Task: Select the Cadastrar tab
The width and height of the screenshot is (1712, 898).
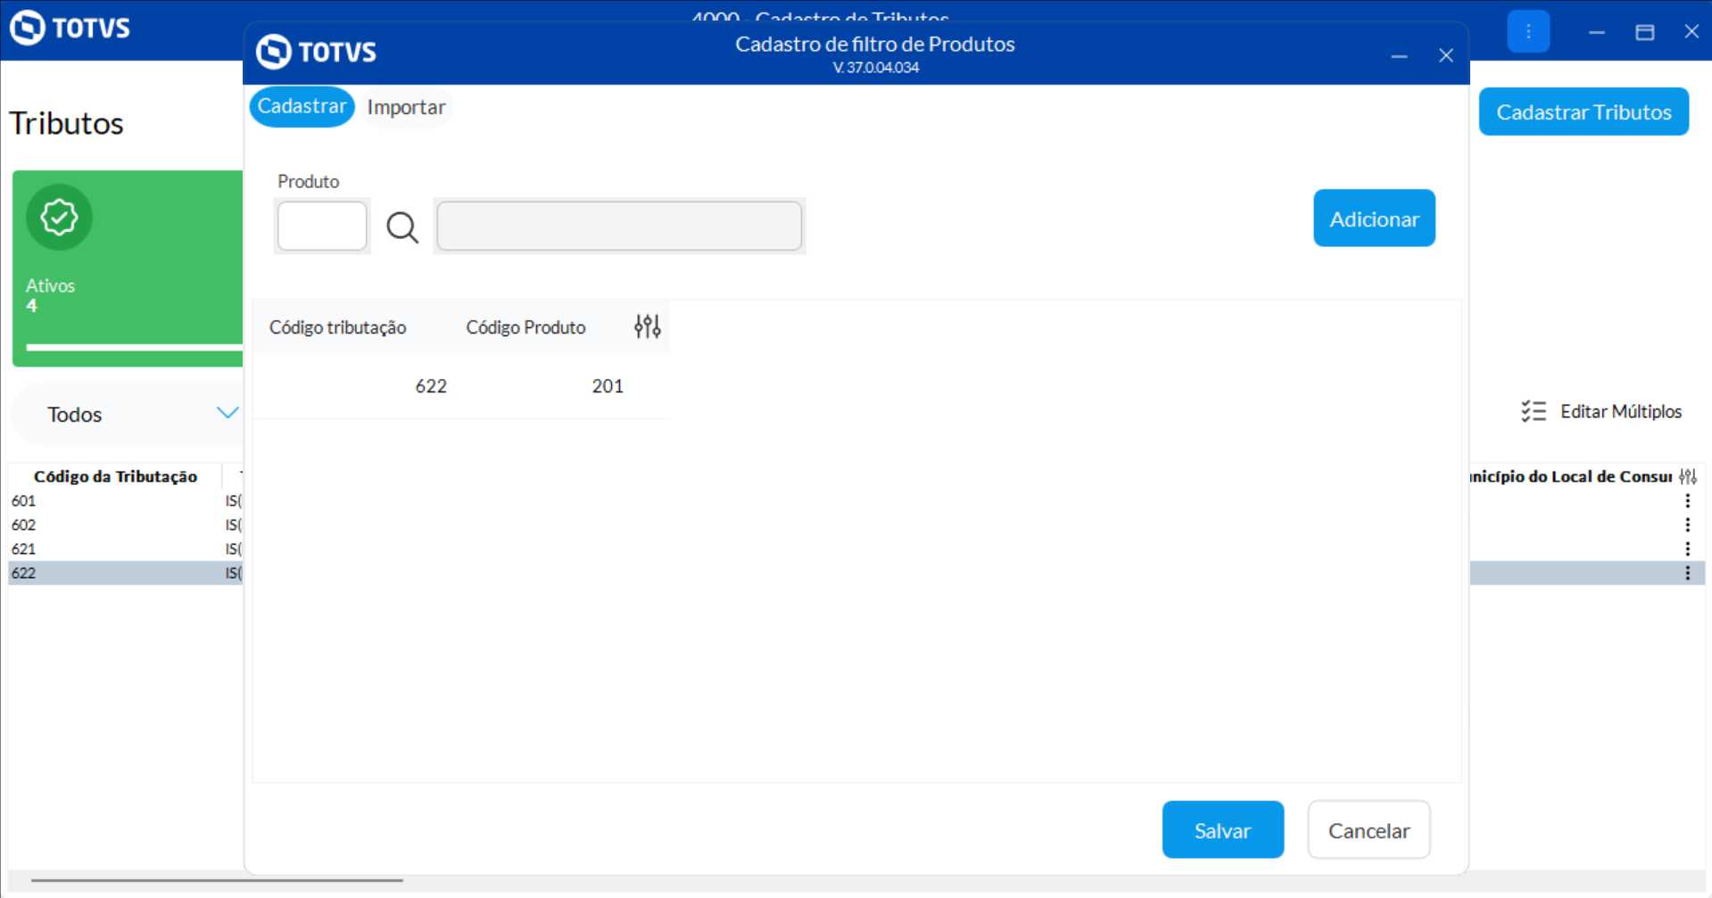Action: tap(302, 106)
